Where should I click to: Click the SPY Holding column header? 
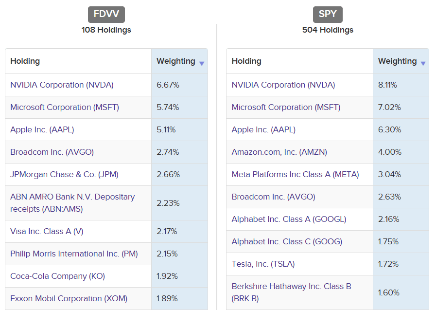(246, 61)
